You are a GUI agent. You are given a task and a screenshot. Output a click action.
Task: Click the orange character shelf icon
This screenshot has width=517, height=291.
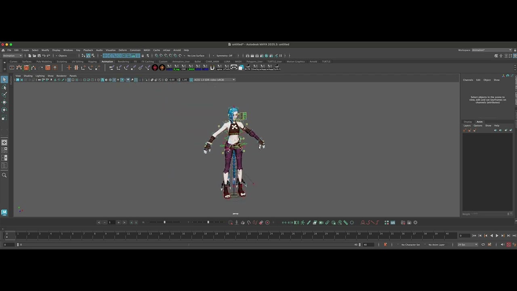(x=162, y=68)
